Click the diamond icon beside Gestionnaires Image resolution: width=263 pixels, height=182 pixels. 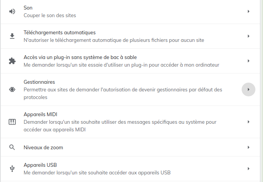click(12, 89)
